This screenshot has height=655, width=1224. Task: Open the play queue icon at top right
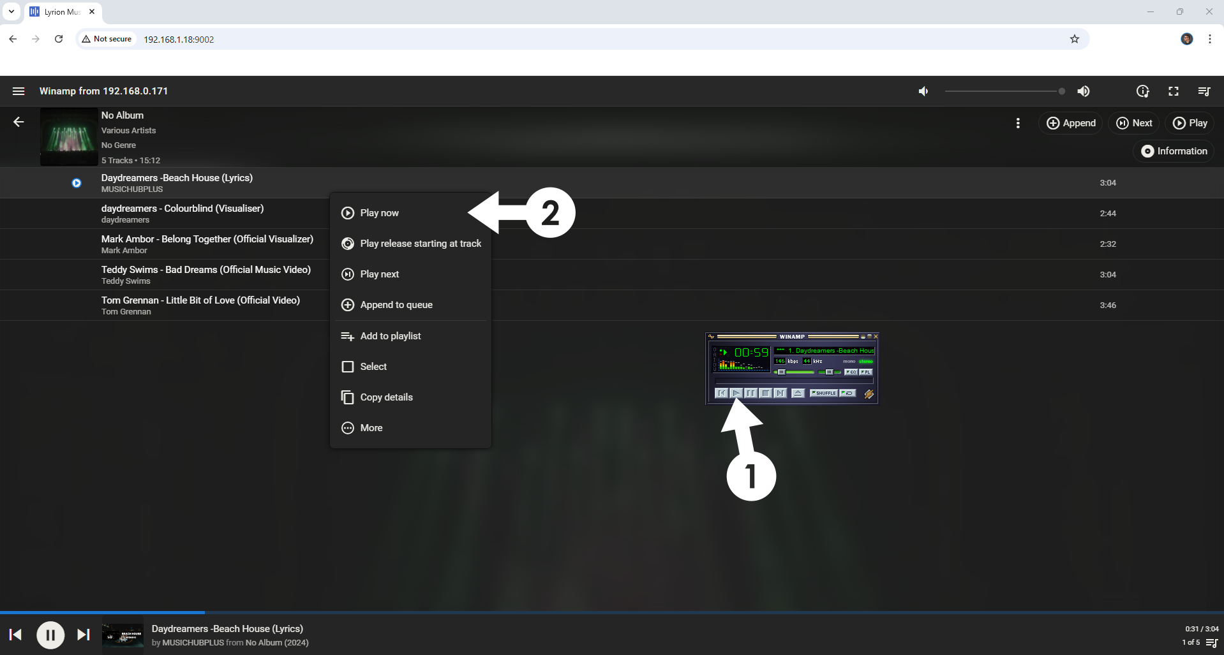pos(1204,91)
